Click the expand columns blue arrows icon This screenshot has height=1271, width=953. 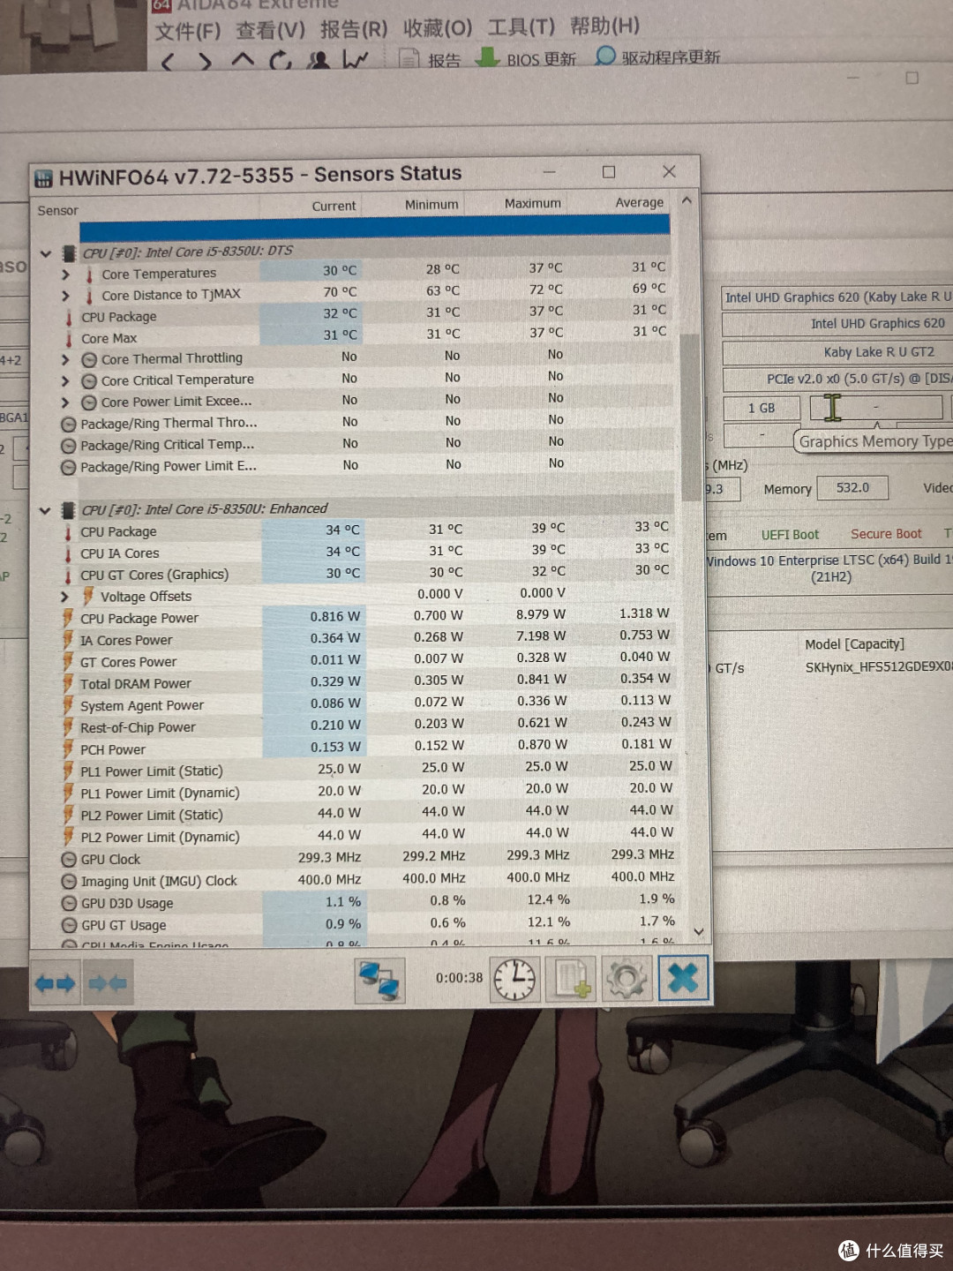pos(55,983)
